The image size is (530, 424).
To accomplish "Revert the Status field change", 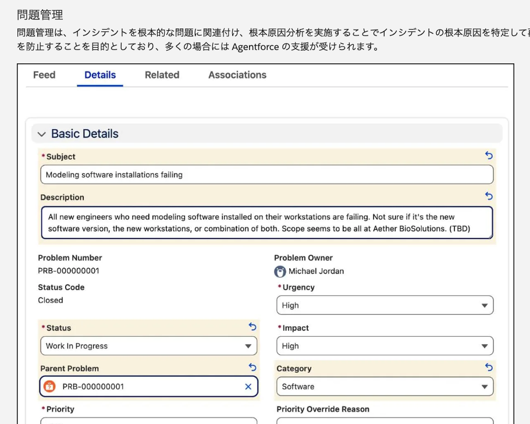I will [252, 327].
